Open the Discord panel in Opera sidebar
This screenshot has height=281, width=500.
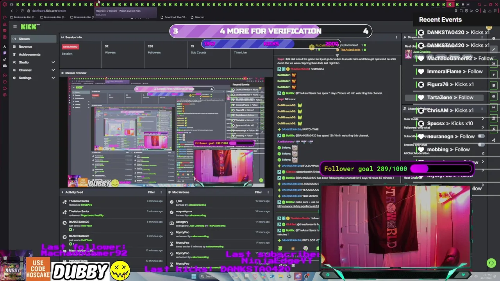pyautogui.click(x=5, y=66)
